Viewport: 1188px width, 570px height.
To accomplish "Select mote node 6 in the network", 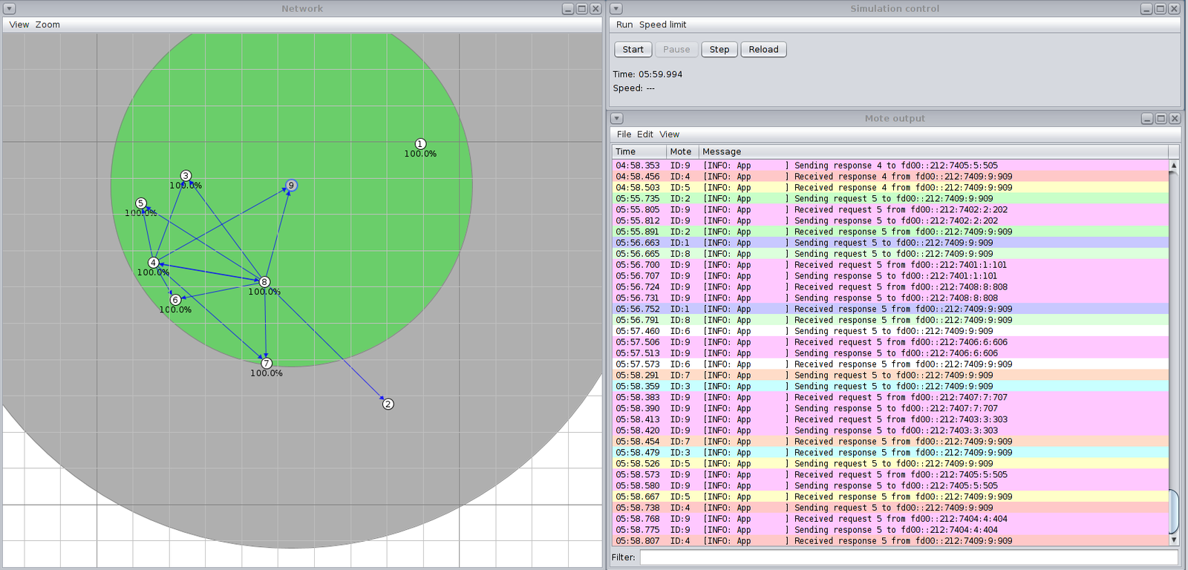I will (175, 300).
